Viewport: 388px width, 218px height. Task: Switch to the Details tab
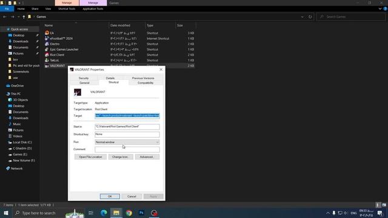coord(110,78)
